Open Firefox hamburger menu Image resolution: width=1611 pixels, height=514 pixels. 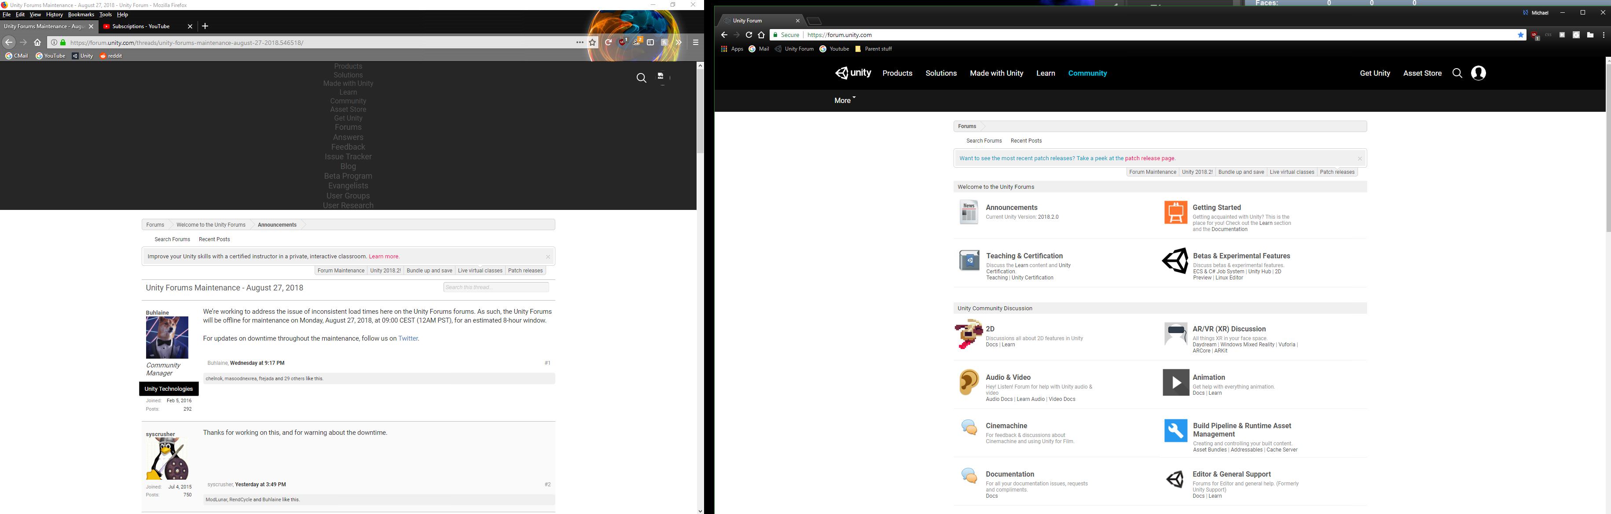pyautogui.click(x=695, y=43)
